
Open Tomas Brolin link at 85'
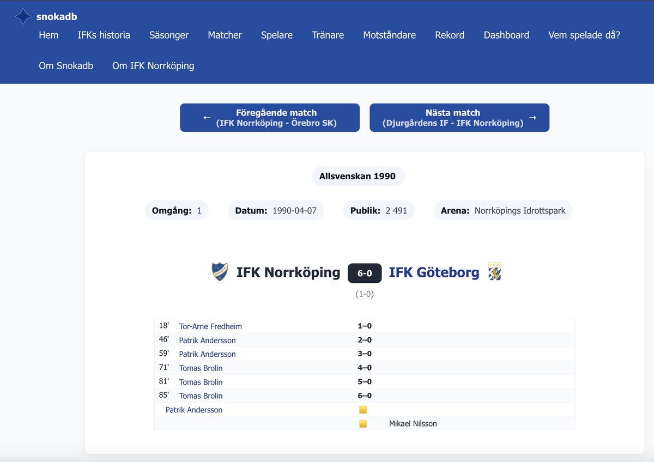coord(201,396)
